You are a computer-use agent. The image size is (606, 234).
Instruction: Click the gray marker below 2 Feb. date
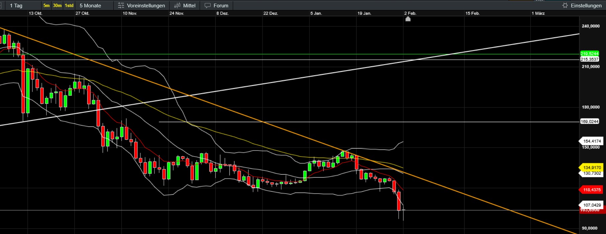click(408, 19)
